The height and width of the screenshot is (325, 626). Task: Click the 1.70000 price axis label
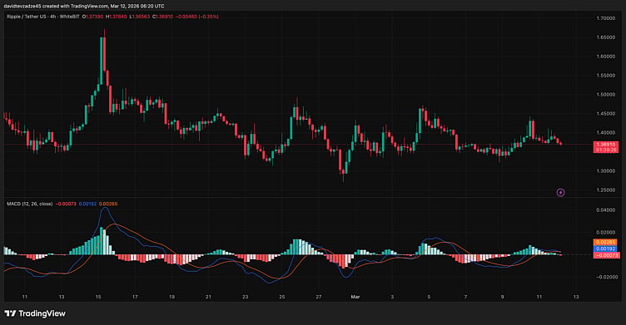605,18
